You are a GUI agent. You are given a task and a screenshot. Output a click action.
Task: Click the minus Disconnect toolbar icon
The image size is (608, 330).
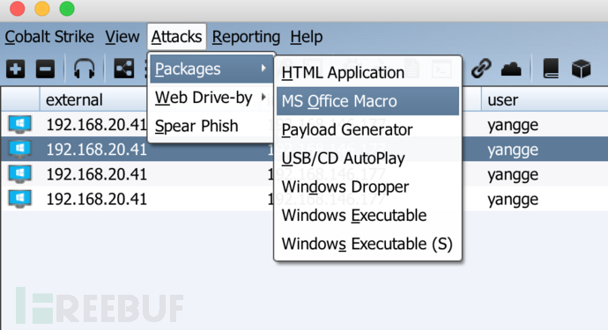coord(45,70)
